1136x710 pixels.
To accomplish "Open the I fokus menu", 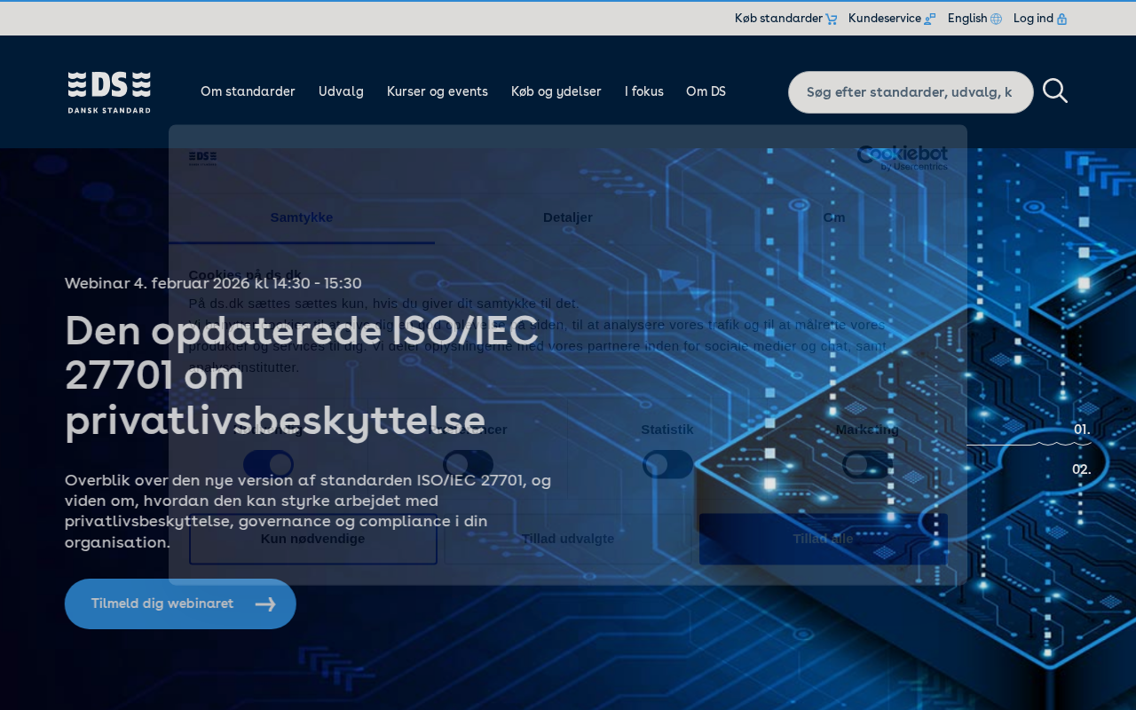I will (x=644, y=91).
